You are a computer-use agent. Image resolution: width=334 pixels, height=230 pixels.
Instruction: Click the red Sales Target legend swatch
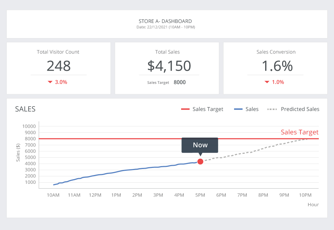click(x=185, y=109)
